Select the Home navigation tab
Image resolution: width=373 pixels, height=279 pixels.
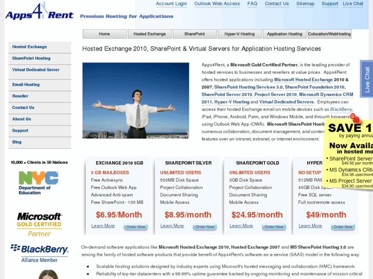pos(105,34)
